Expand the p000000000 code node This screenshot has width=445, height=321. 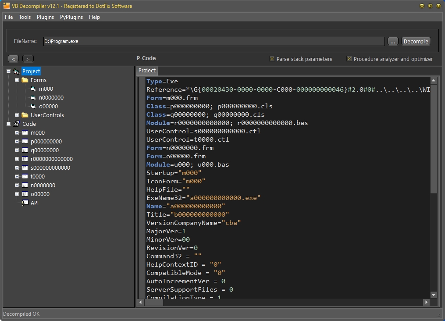pos(17,141)
